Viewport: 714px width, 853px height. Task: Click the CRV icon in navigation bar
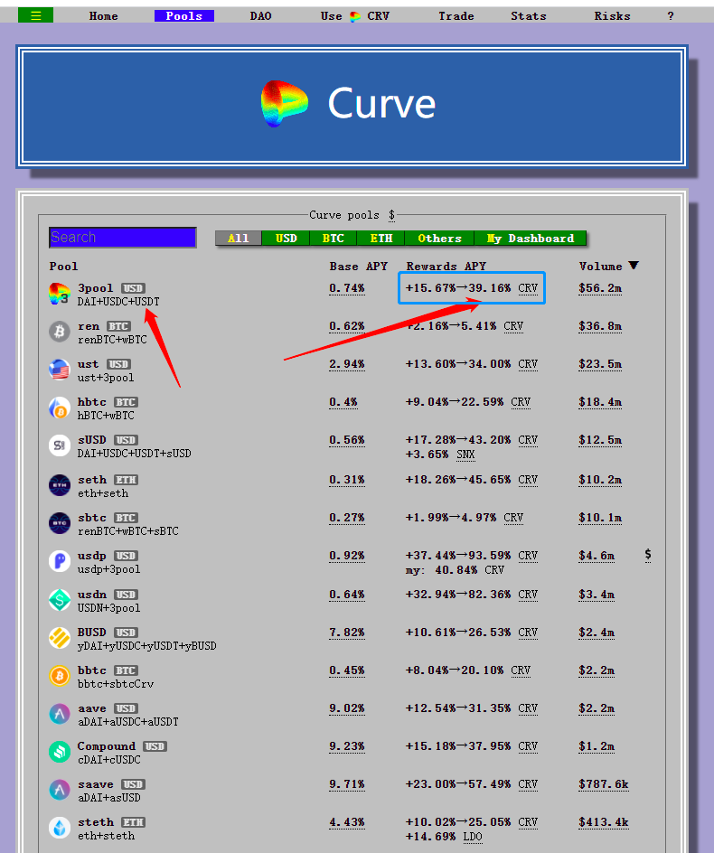[x=355, y=16]
